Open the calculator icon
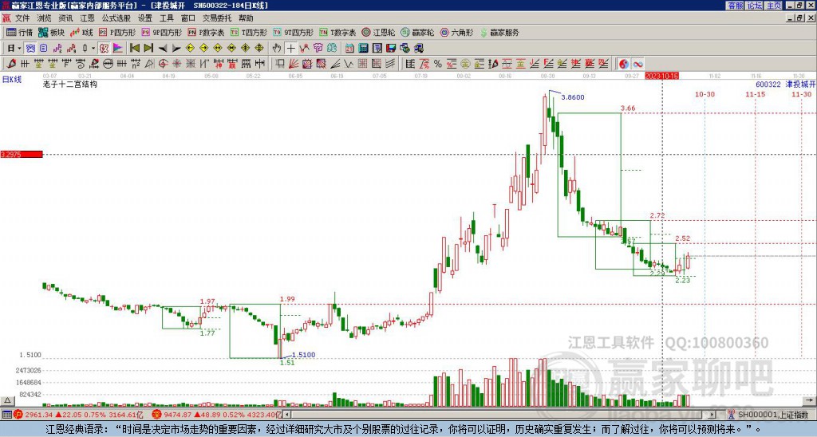817x437 pixels. pyautogui.click(x=363, y=48)
